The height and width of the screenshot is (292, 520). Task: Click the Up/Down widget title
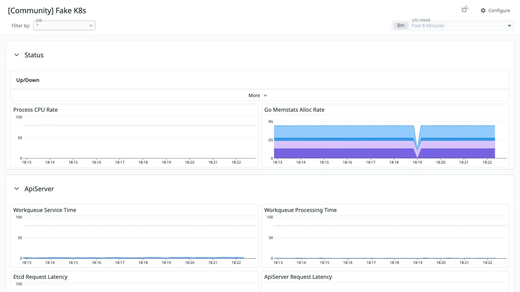28,80
